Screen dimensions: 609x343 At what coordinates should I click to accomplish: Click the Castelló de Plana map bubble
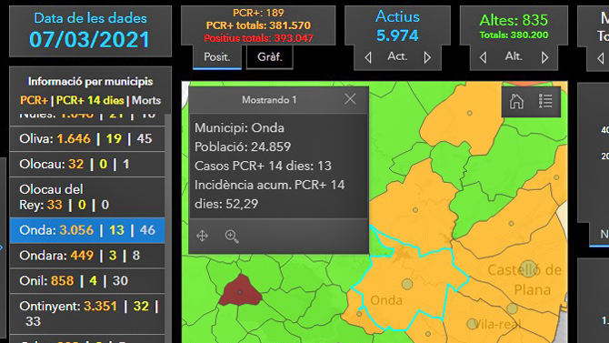pos(528,268)
